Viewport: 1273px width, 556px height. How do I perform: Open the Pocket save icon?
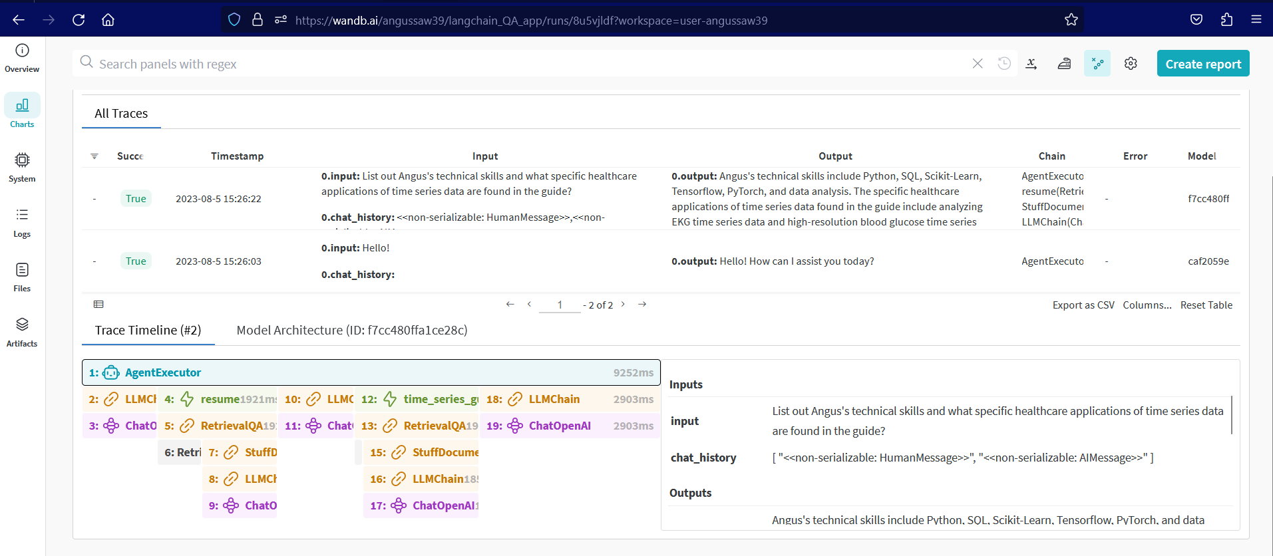click(1196, 20)
